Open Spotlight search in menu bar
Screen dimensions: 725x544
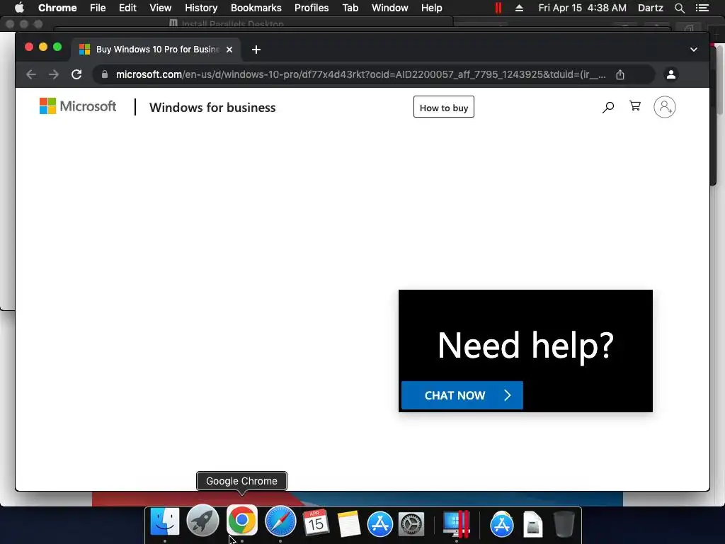tap(679, 8)
